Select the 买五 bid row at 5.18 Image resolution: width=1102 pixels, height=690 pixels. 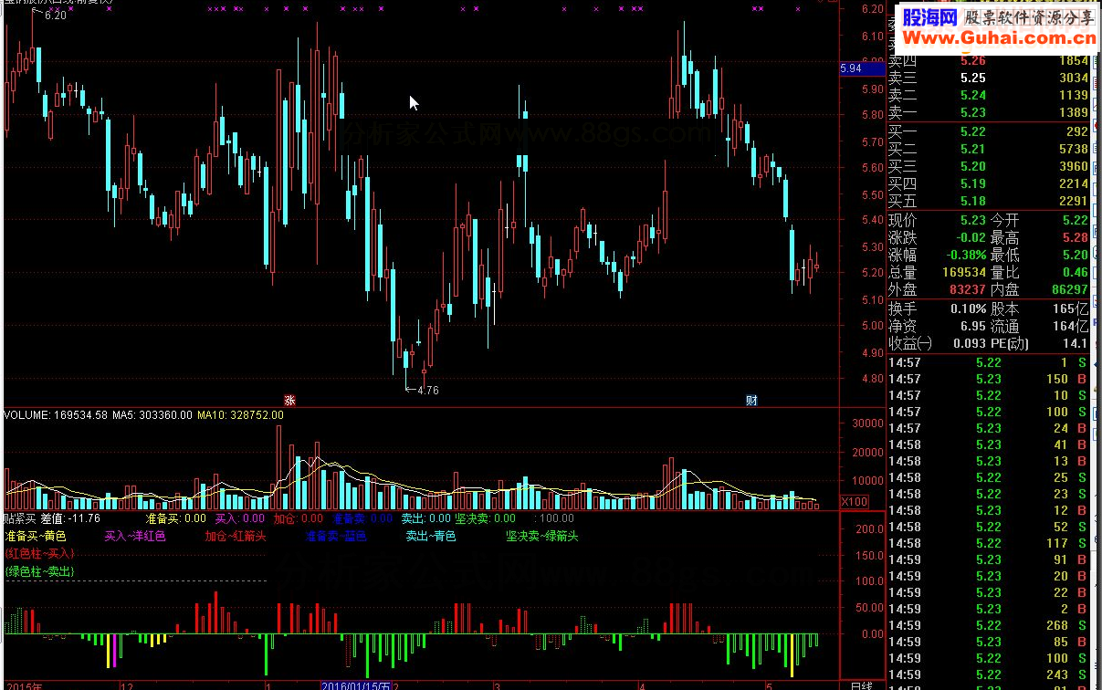(x=989, y=202)
